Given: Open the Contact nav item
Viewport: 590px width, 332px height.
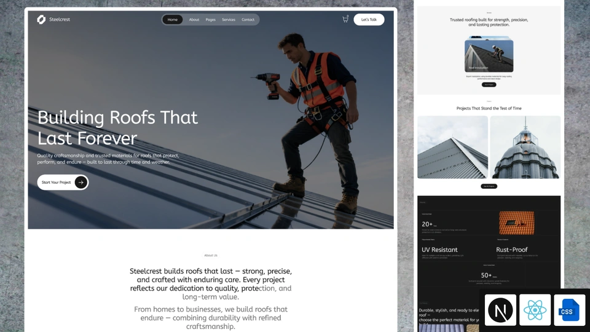Looking at the screenshot, I should tap(248, 20).
